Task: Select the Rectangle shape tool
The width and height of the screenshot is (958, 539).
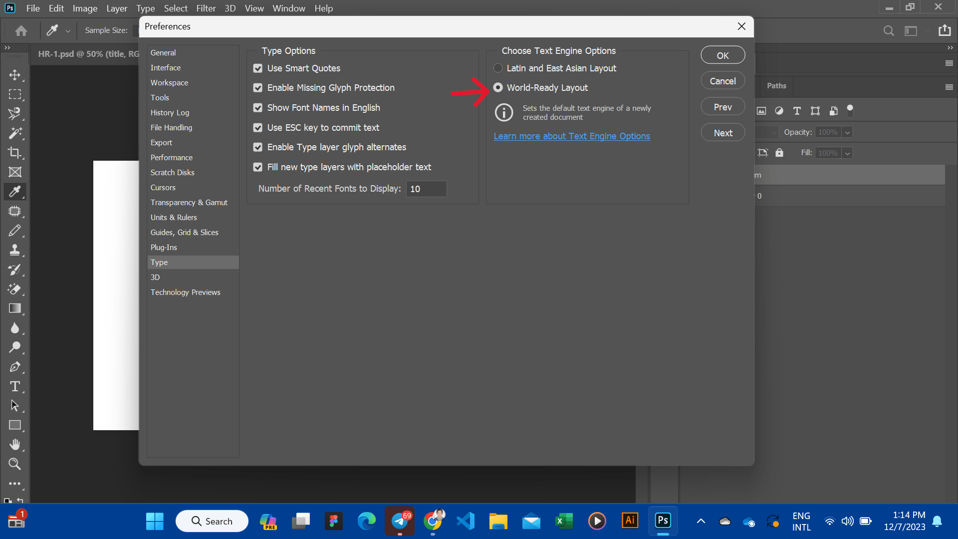Action: (x=15, y=425)
